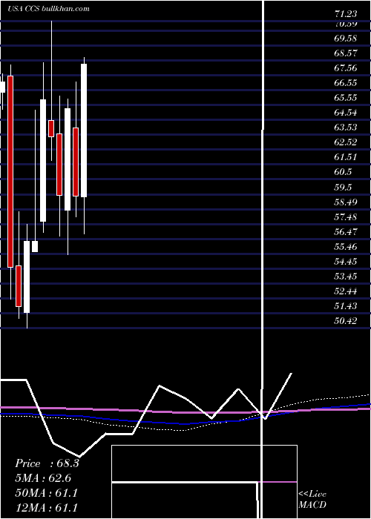
Task: Click the '12MA : 61.1' readout
Action: pyautogui.click(x=46, y=507)
